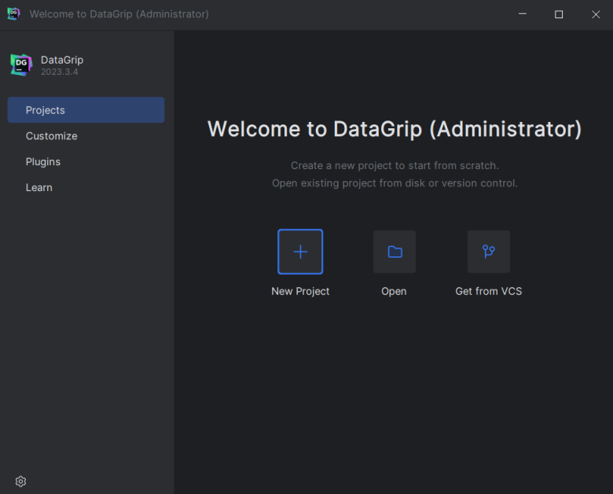Click the branch icon for Get from VCS
The image size is (613, 494).
[489, 252]
